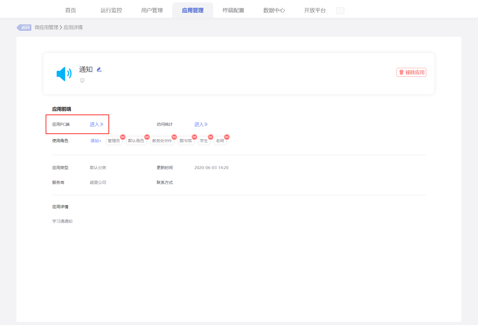Click the 教务处999 role tag
478x325 pixels.
pyautogui.click(x=162, y=141)
